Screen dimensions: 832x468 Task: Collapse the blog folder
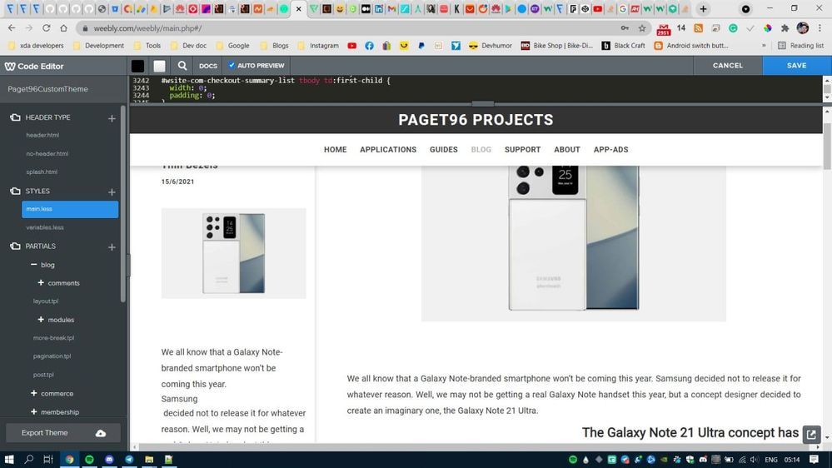click(34, 265)
